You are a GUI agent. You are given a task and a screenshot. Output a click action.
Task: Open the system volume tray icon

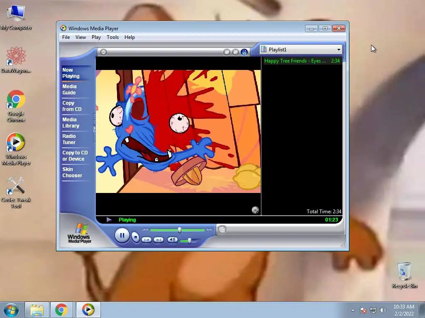pos(383,310)
